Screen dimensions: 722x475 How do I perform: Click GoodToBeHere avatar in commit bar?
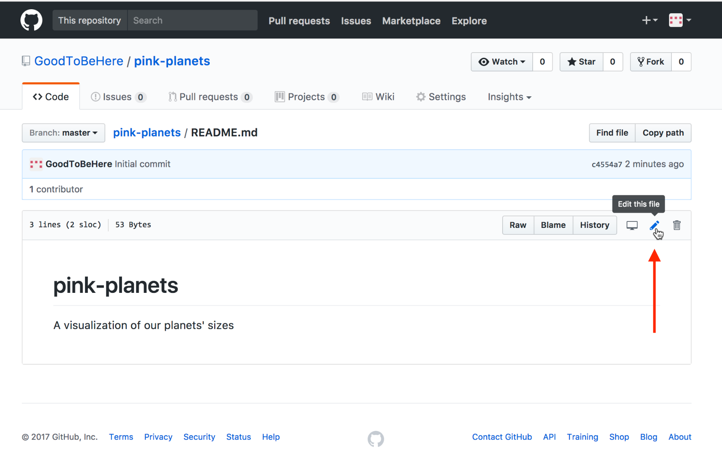(x=36, y=164)
